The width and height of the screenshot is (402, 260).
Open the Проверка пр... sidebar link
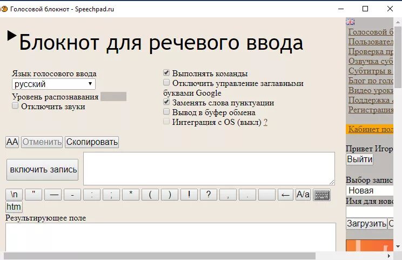point(371,51)
